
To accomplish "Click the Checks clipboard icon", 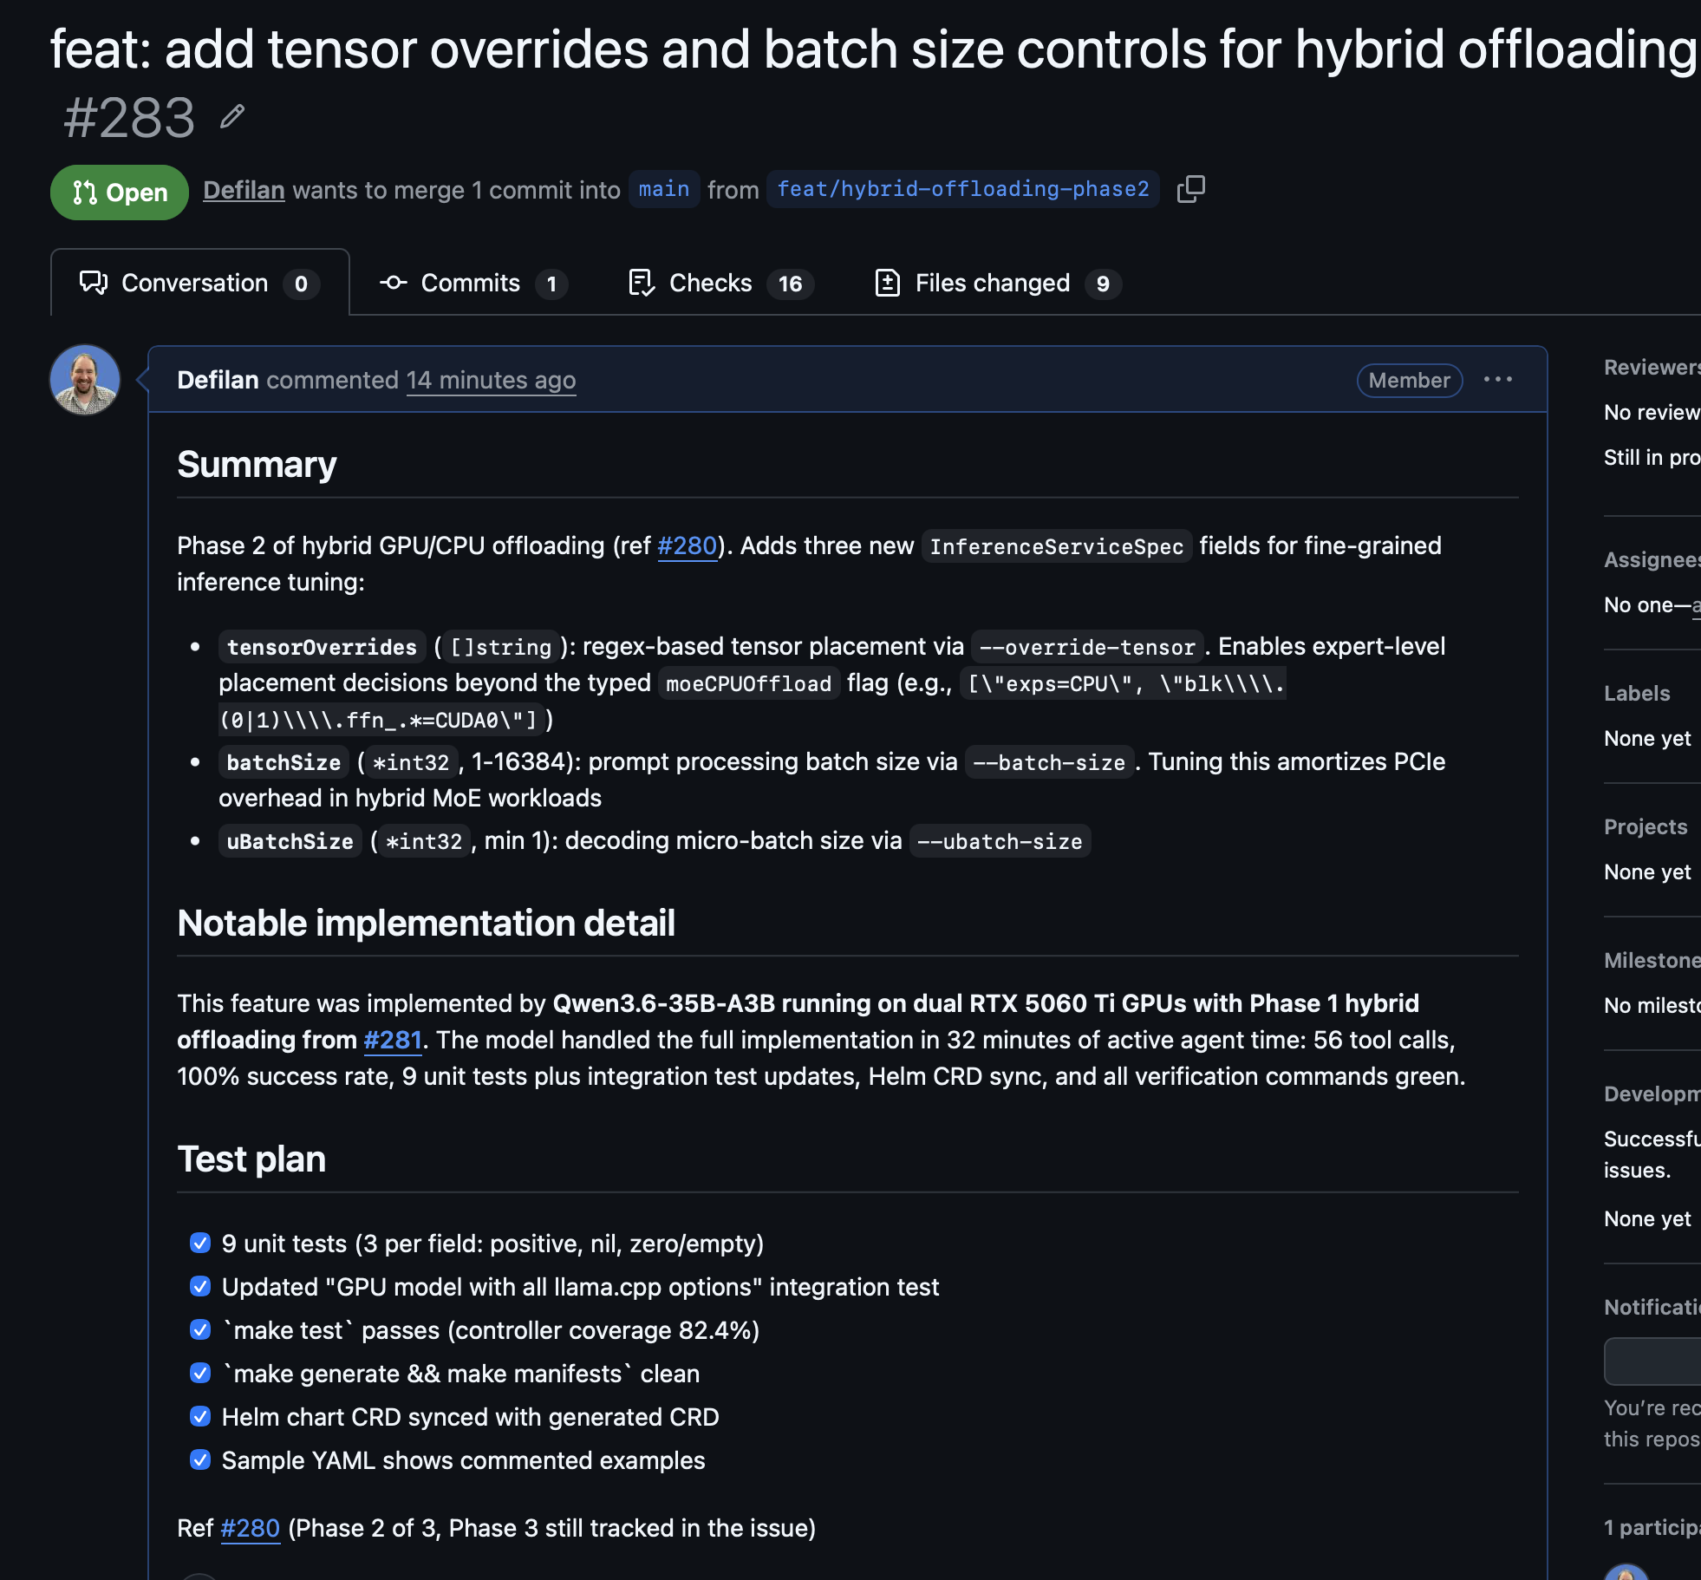I will click(641, 283).
